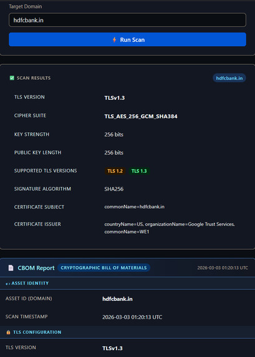
Task: Click the TLS Version label under TLS Configuration
Action: tap(21, 348)
